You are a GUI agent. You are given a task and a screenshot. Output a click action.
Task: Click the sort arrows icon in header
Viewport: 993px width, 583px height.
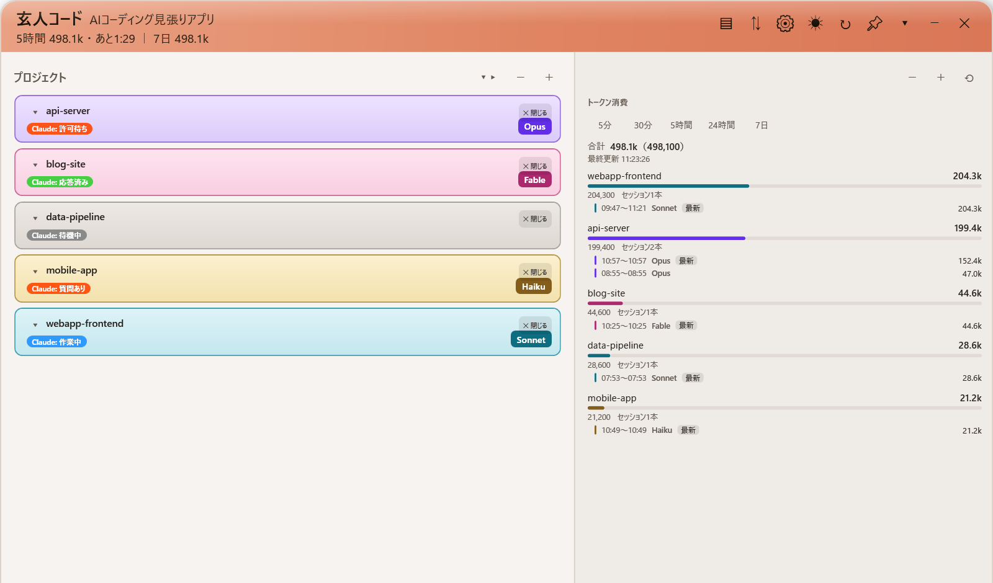(755, 24)
